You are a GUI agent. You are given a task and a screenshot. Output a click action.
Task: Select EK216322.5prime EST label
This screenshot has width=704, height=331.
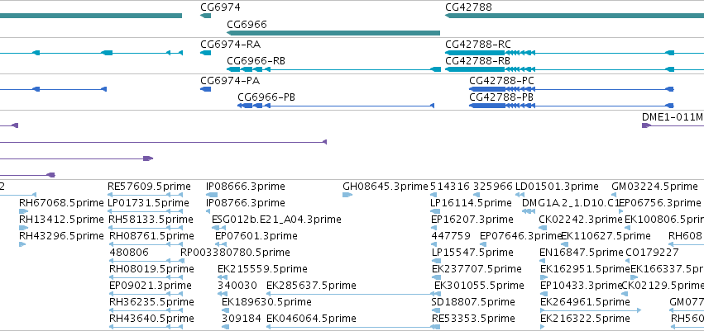point(585,319)
